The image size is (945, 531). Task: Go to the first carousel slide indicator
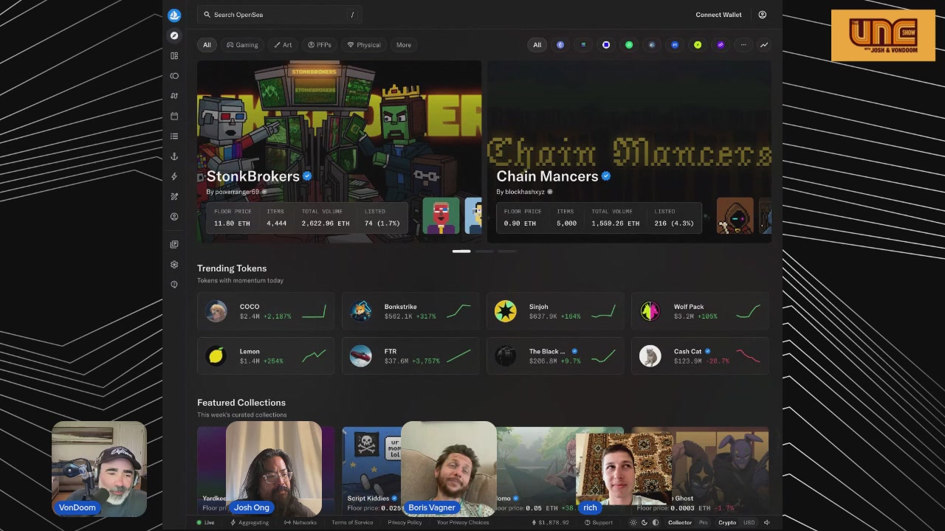461,251
